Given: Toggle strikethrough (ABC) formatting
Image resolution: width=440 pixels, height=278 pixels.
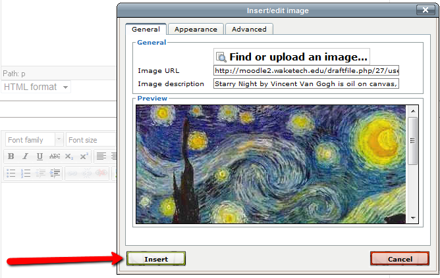Looking at the screenshot, I should click(x=55, y=156).
